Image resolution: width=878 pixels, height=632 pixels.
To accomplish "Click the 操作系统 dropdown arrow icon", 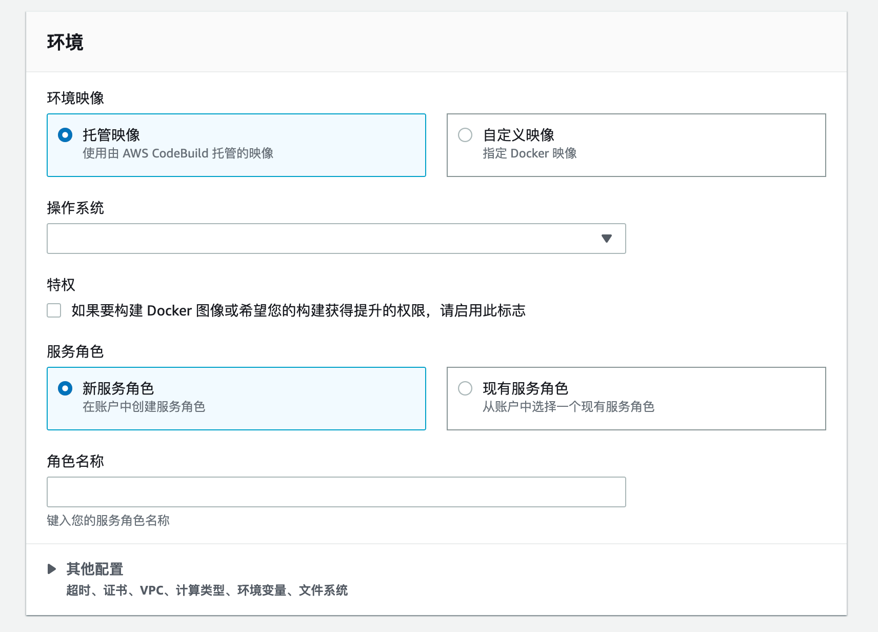I will coord(606,239).
